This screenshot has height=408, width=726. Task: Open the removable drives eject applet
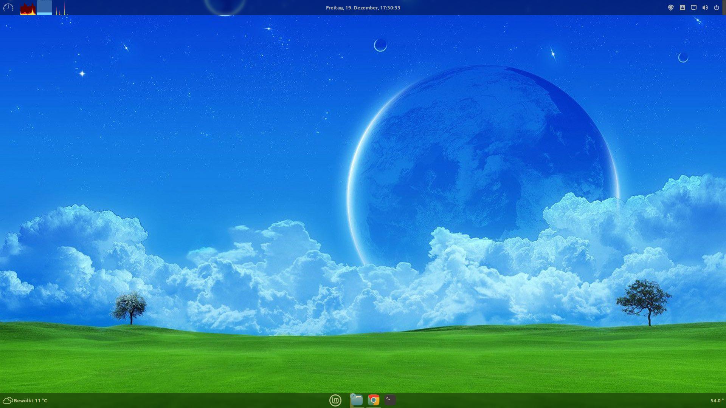(x=682, y=8)
